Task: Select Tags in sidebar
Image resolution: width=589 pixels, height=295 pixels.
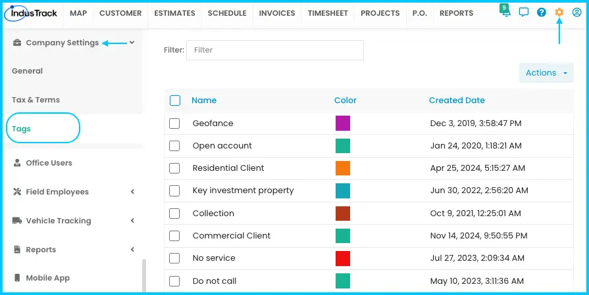Action: coord(21,129)
